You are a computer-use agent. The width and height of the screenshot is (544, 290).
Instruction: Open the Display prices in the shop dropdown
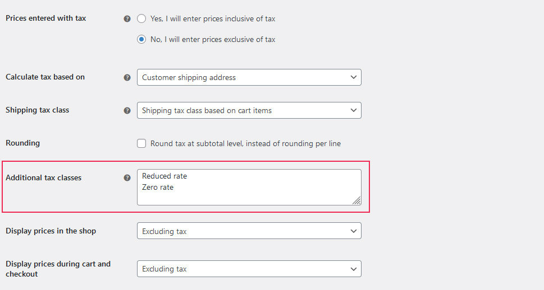249,231
